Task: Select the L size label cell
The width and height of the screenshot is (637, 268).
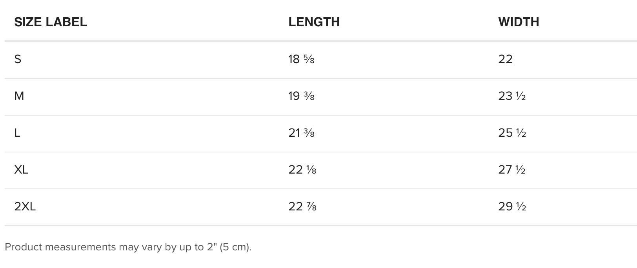Action: coord(17,133)
